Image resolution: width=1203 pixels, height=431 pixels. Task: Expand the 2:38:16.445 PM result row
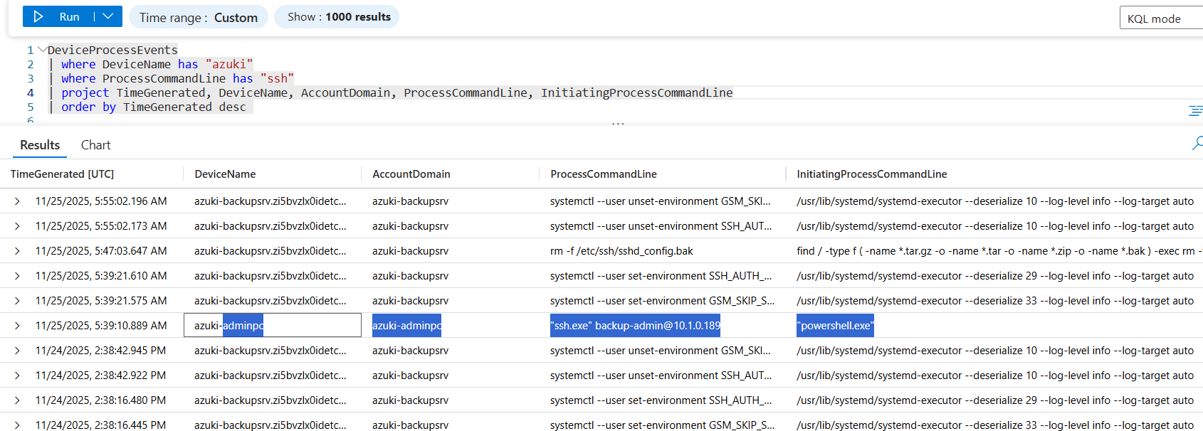(17, 425)
